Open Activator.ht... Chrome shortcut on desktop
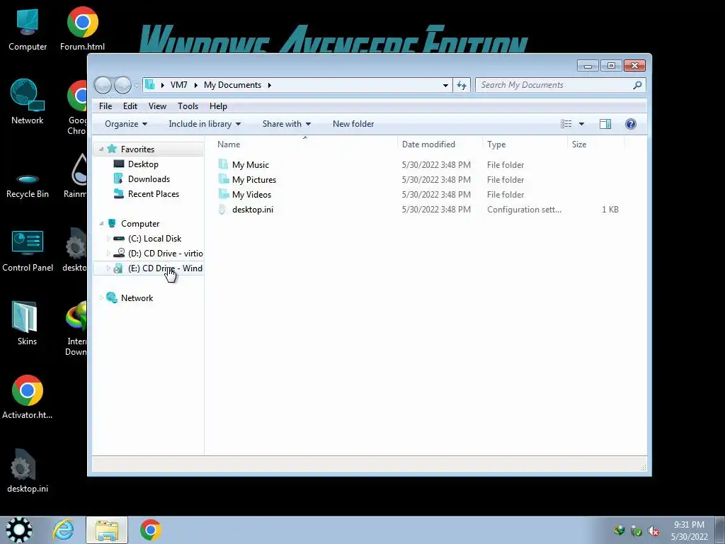725x544 pixels. (28, 397)
